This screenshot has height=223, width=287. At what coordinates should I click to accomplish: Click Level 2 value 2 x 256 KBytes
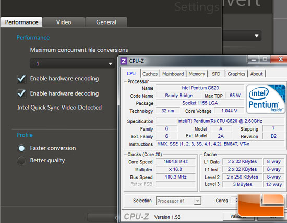tap(242, 177)
